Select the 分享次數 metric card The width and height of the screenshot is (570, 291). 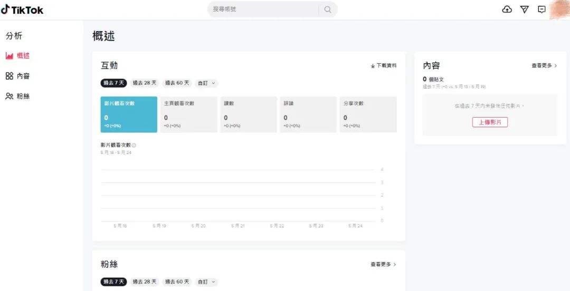(x=368, y=114)
